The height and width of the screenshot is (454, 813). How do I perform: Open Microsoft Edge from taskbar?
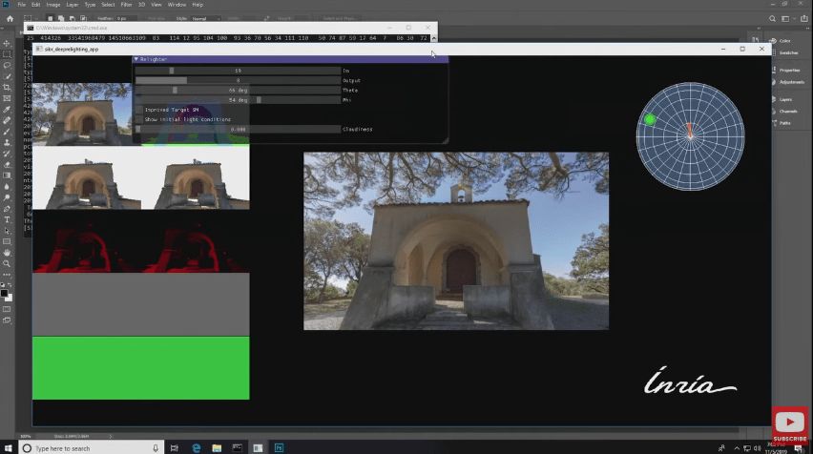[196, 447]
